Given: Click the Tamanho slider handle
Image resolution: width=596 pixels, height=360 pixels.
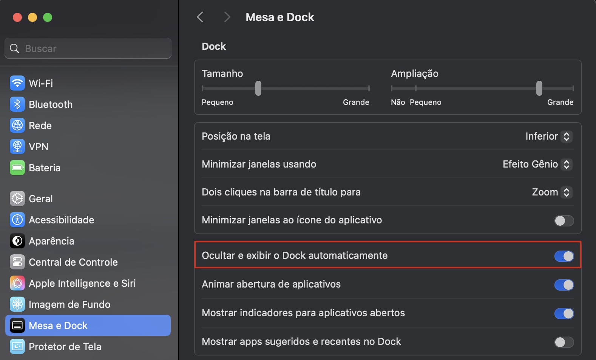Looking at the screenshot, I should [258, 88].
